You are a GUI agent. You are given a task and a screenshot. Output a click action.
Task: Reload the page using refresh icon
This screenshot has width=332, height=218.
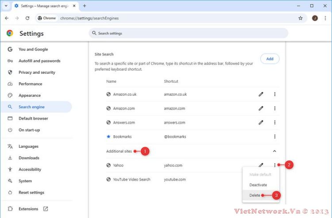pyautogui.click(x=27, y=18)
